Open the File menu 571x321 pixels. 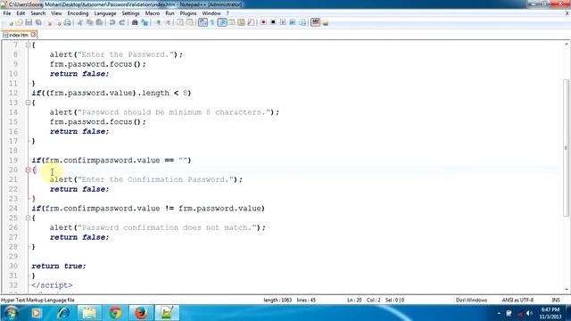click(7, 13)
